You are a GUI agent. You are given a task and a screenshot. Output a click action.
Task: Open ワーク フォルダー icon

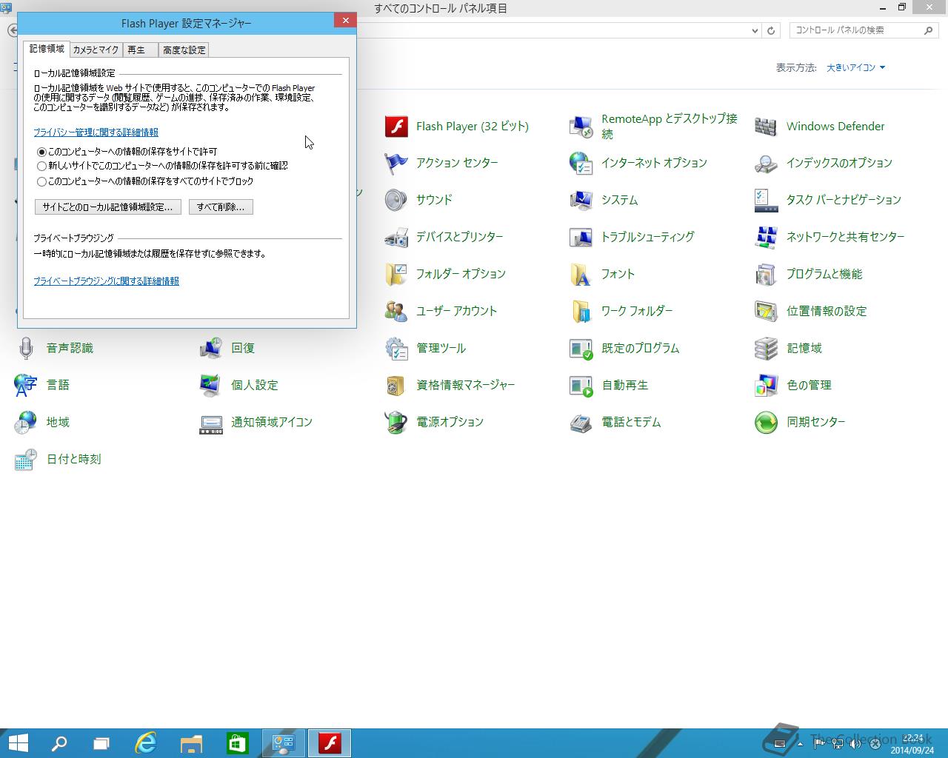(581, 312)
